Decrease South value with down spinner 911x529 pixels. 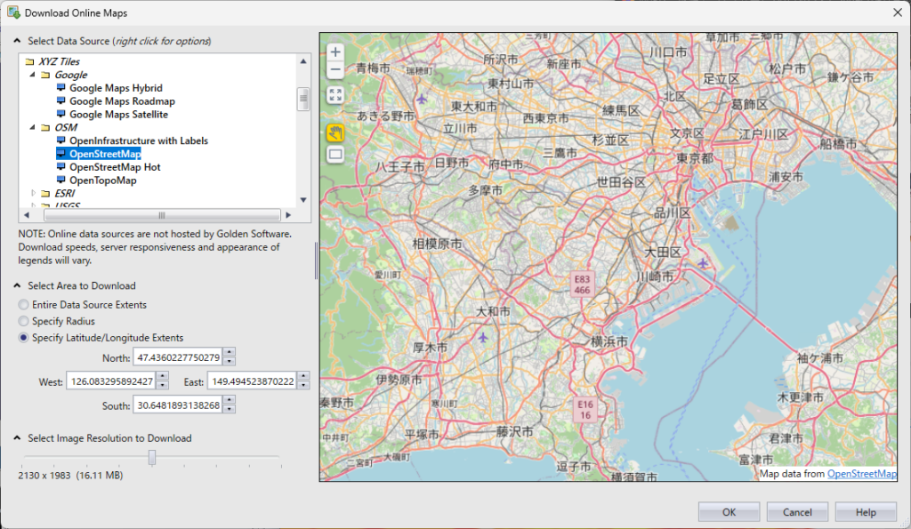pos(230,409)
